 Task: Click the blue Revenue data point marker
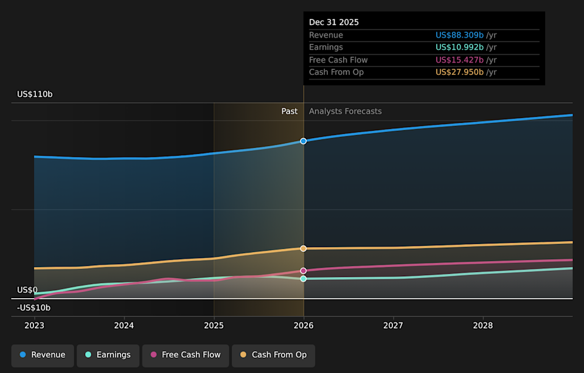(304, 141)
